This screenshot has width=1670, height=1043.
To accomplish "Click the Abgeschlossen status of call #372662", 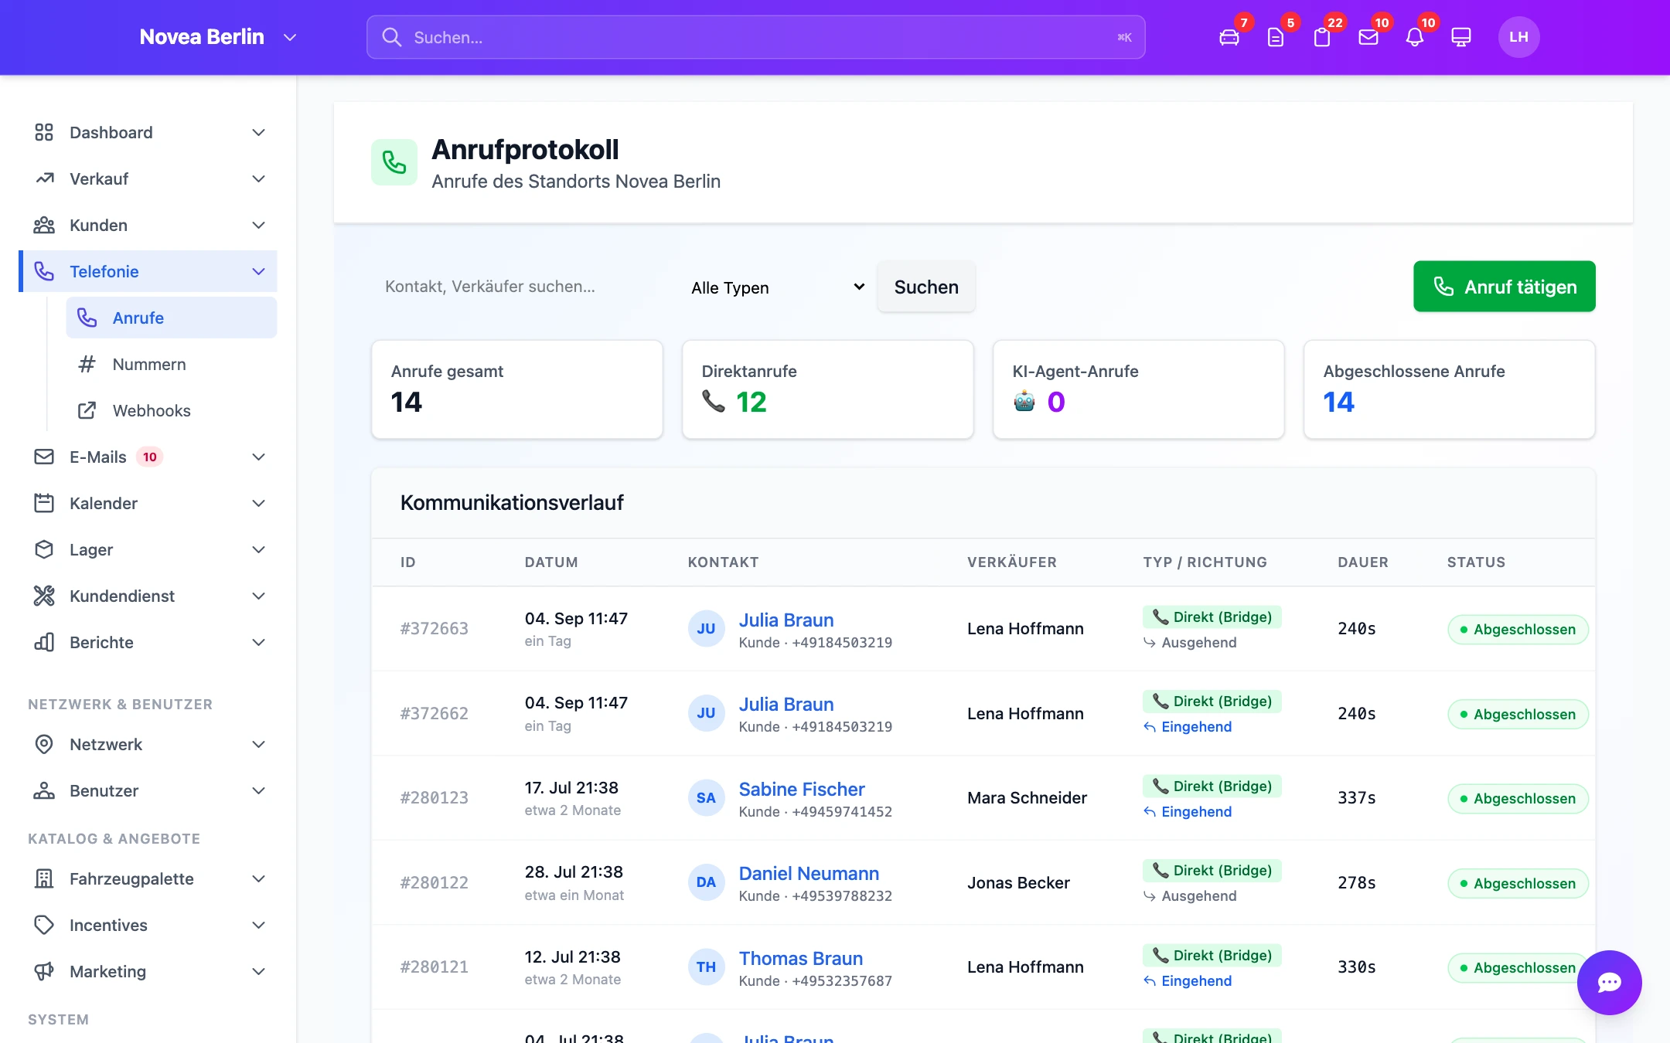I will point(1517,714).
